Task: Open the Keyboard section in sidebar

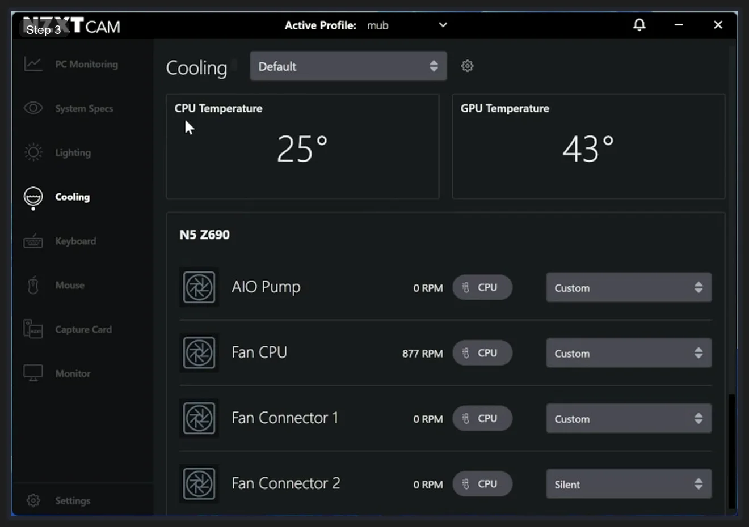Action: (x=75, y=241)
